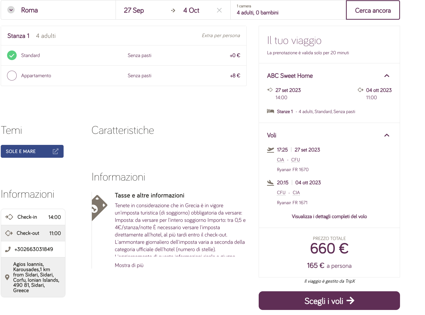Click the location pin icon by address
The image size is (425, 315).
pyautogui.click(x=7, y=277)
